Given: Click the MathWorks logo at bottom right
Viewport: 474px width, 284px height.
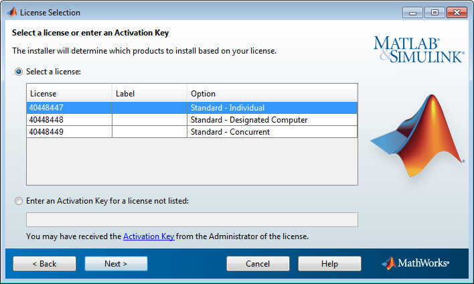Looking at the screenshot, I should pos(416,263).
